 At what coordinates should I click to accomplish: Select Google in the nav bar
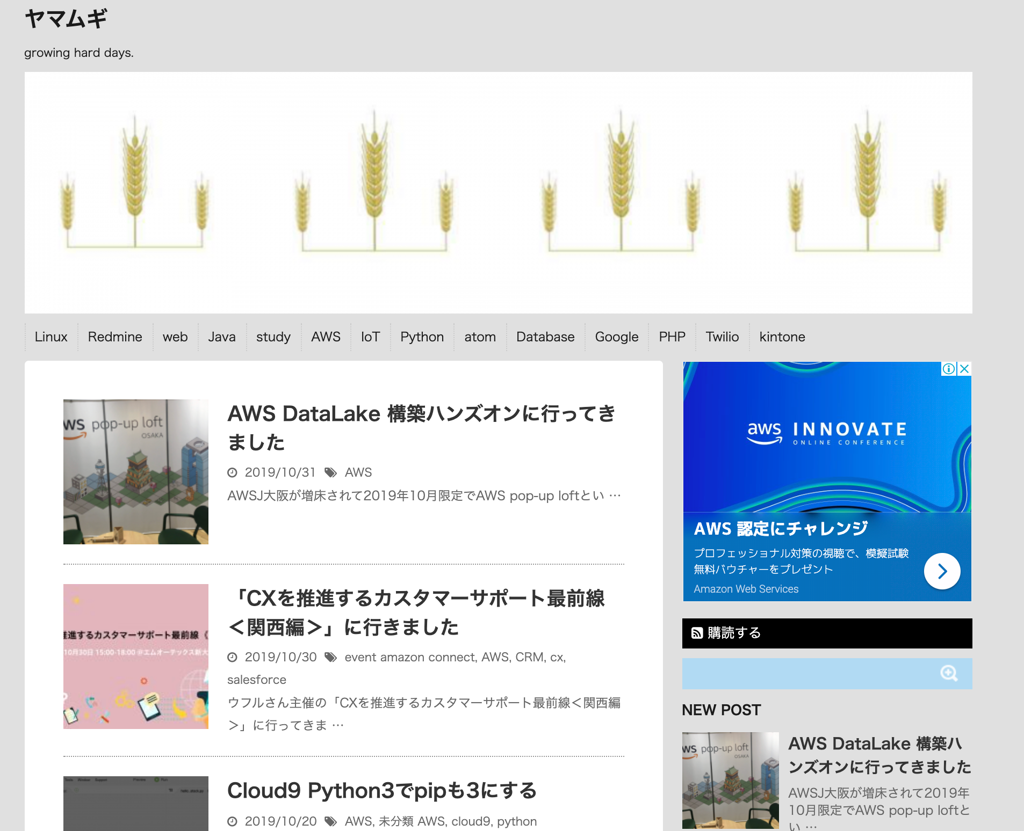point(617,337)
